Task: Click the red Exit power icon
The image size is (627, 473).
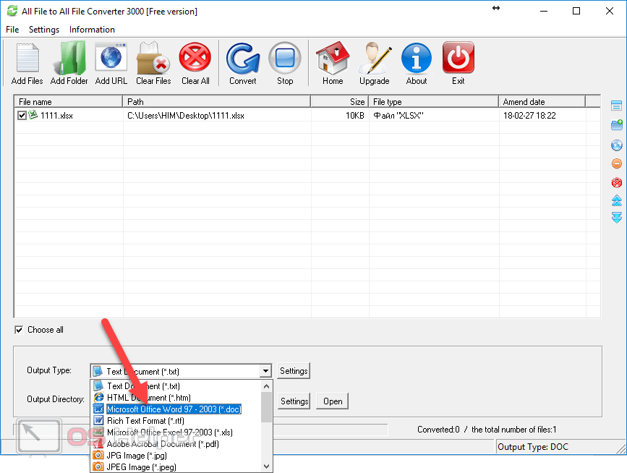Action: (x=458, y=59)
